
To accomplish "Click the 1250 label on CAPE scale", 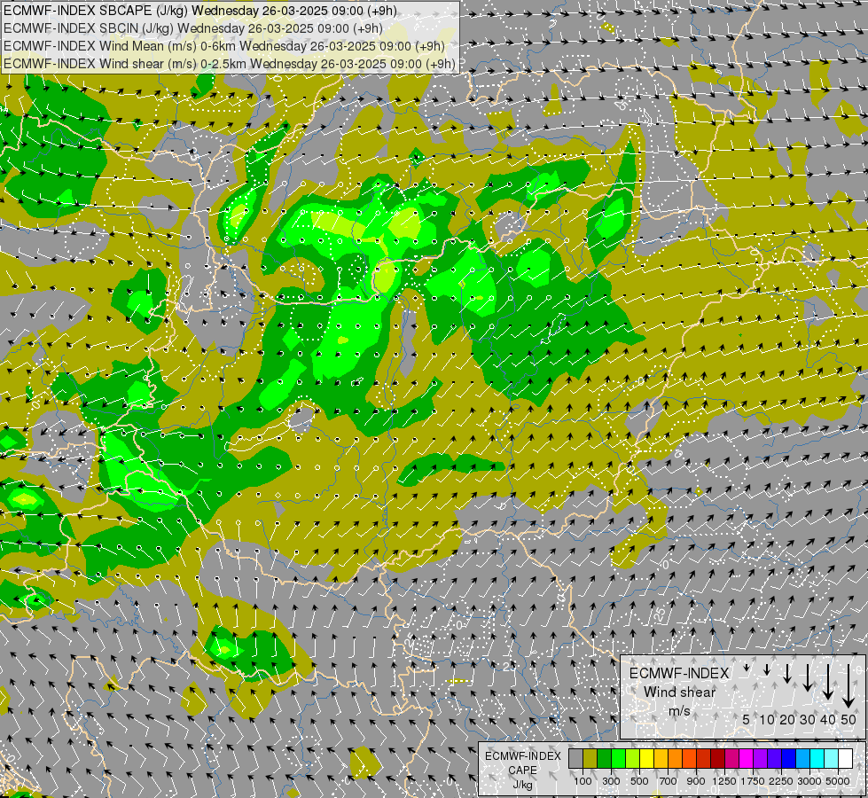I will (724, 782).
